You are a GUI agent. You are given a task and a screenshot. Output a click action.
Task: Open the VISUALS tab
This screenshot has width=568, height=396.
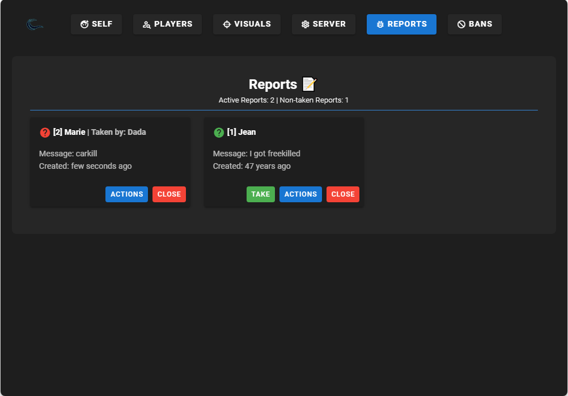[x=247, y=24]
